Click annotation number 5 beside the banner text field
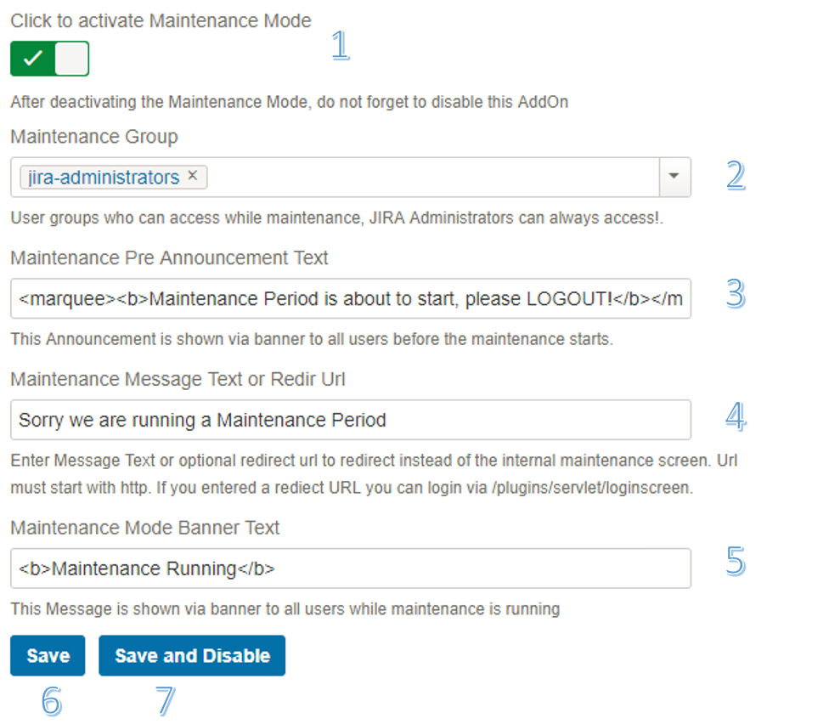This screenshot has width=829, height=724. pos(735,562)
